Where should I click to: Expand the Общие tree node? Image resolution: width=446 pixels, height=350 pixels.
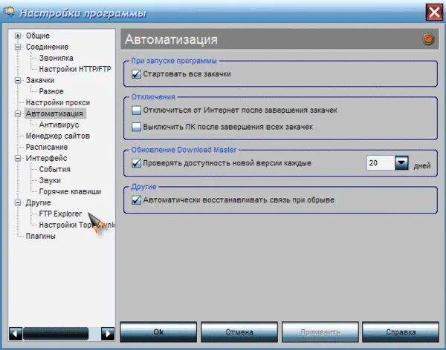[x=18, y=36]
